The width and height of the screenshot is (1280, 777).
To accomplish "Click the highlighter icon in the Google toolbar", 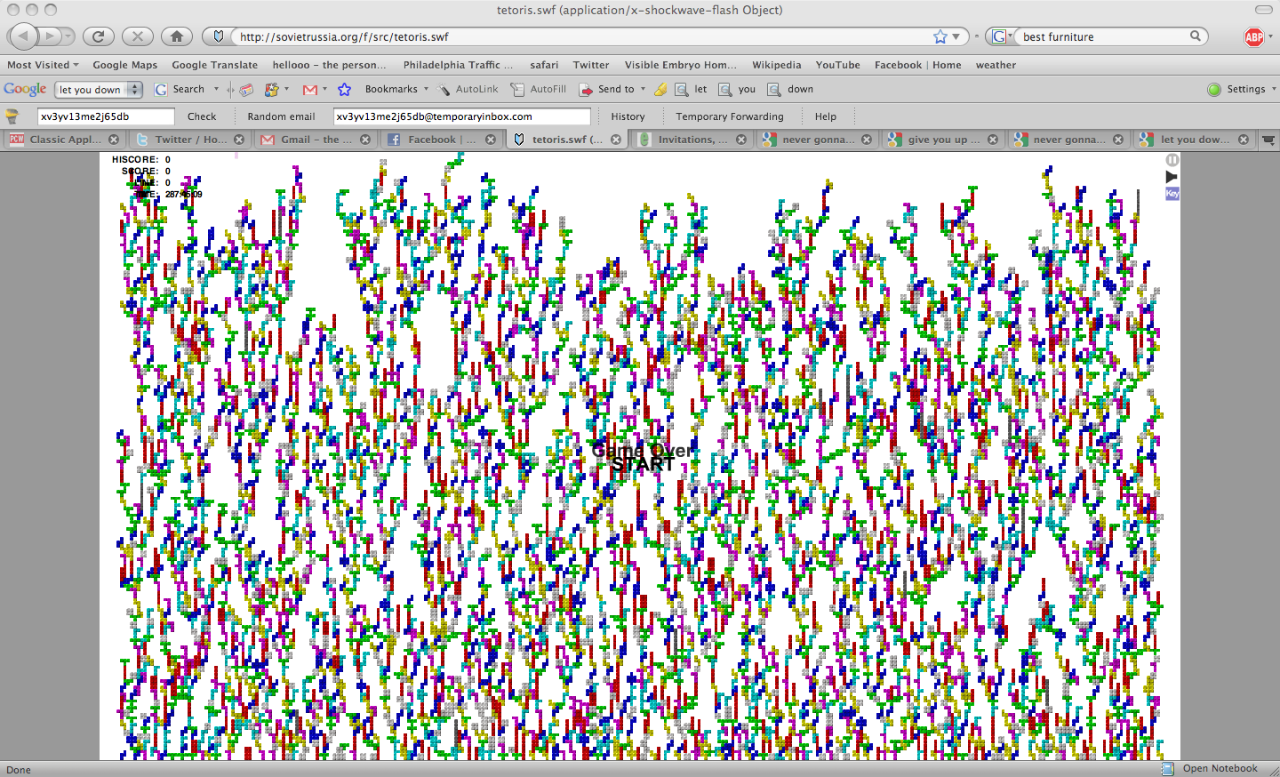I will tap(660, 90).
